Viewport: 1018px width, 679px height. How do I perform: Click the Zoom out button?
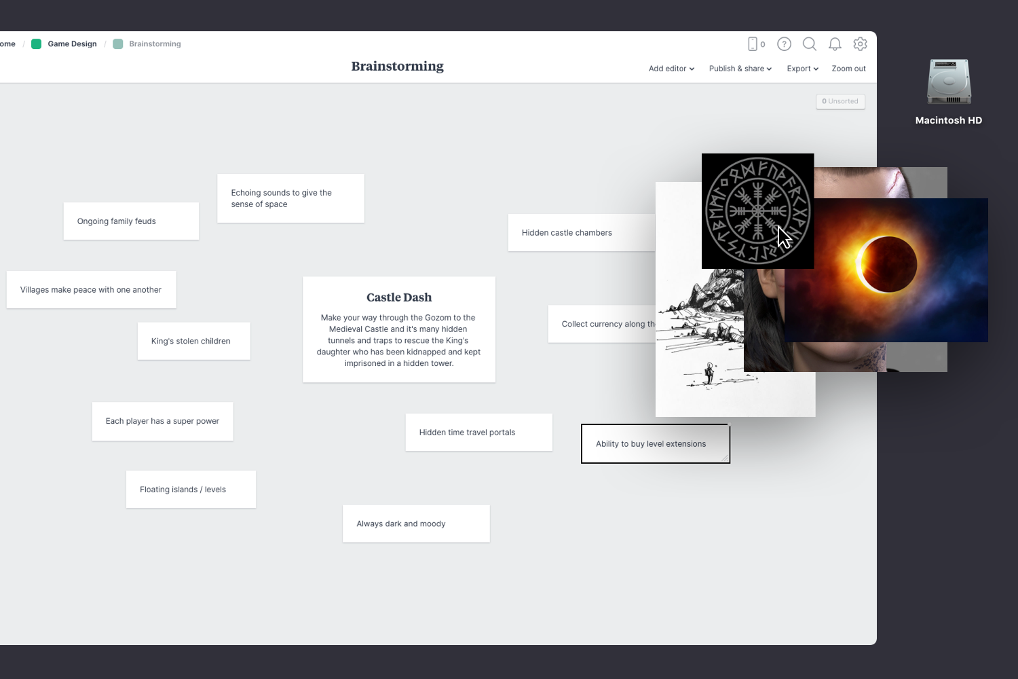(848, 69)
